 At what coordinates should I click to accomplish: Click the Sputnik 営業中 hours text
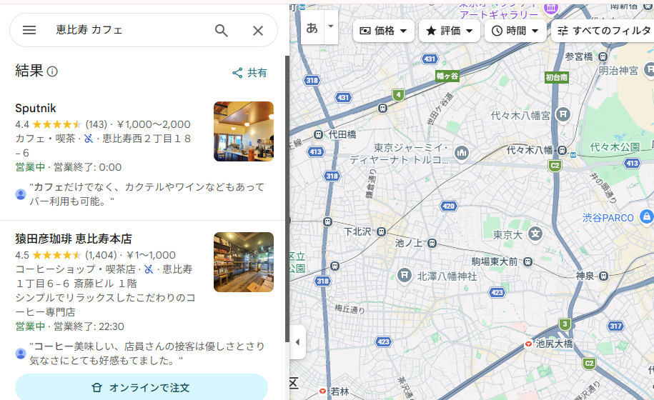click(x=30, y=167)
